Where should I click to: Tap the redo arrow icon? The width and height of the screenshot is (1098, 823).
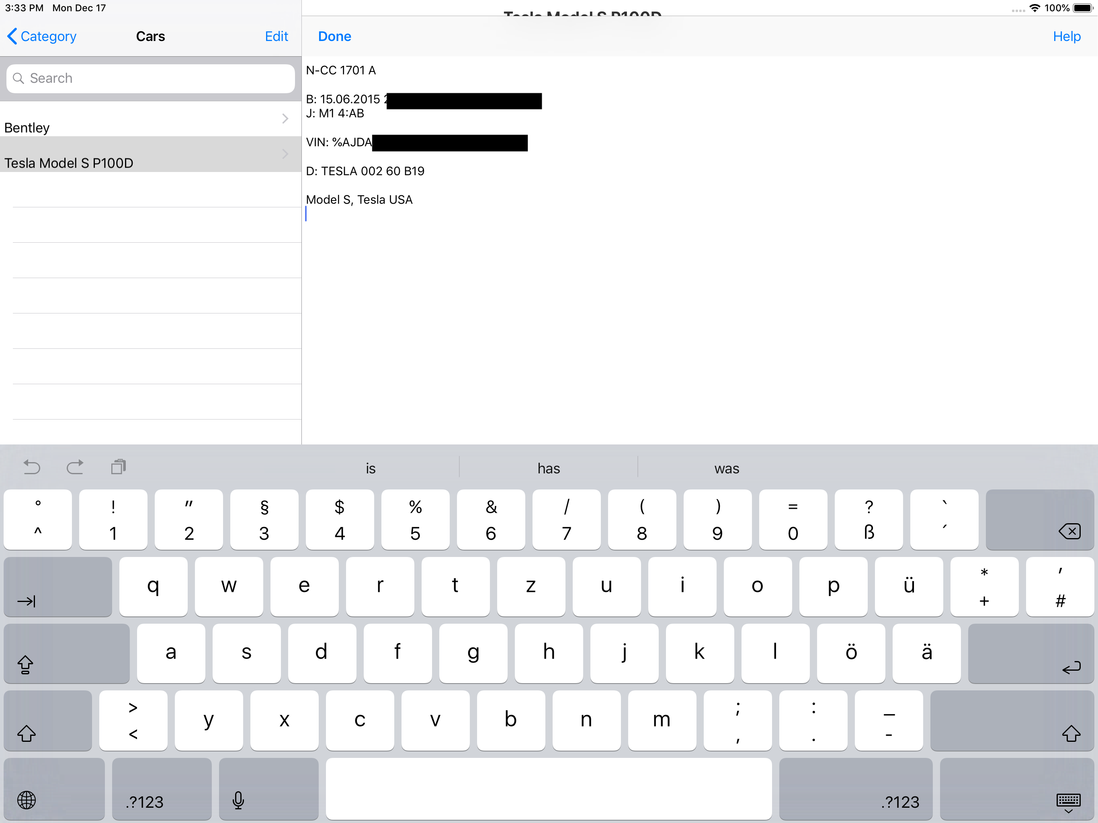[75, 467]
